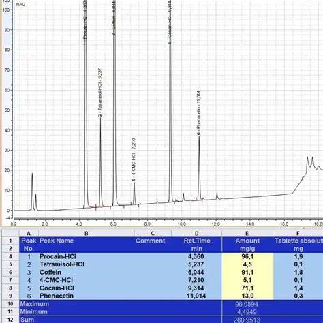Click the Minimum row label

coord(34,311)
